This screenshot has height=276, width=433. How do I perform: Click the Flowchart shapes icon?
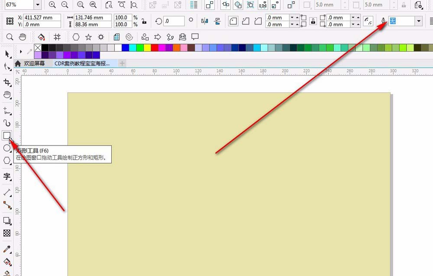[x=170, y=37]
